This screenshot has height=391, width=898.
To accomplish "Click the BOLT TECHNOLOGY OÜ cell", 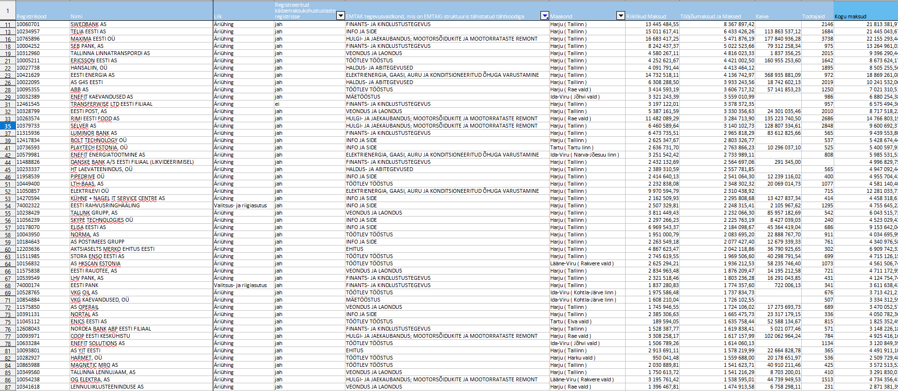I will [99, 140].
